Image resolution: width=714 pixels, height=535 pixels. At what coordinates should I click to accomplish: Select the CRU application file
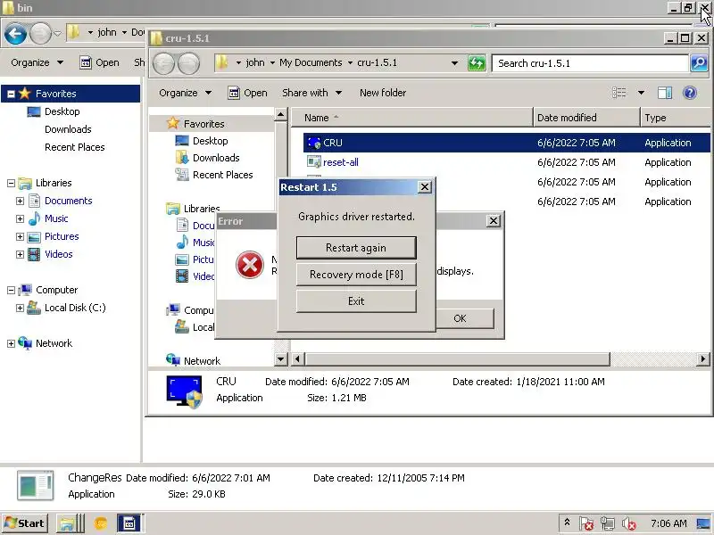[506, 143]
